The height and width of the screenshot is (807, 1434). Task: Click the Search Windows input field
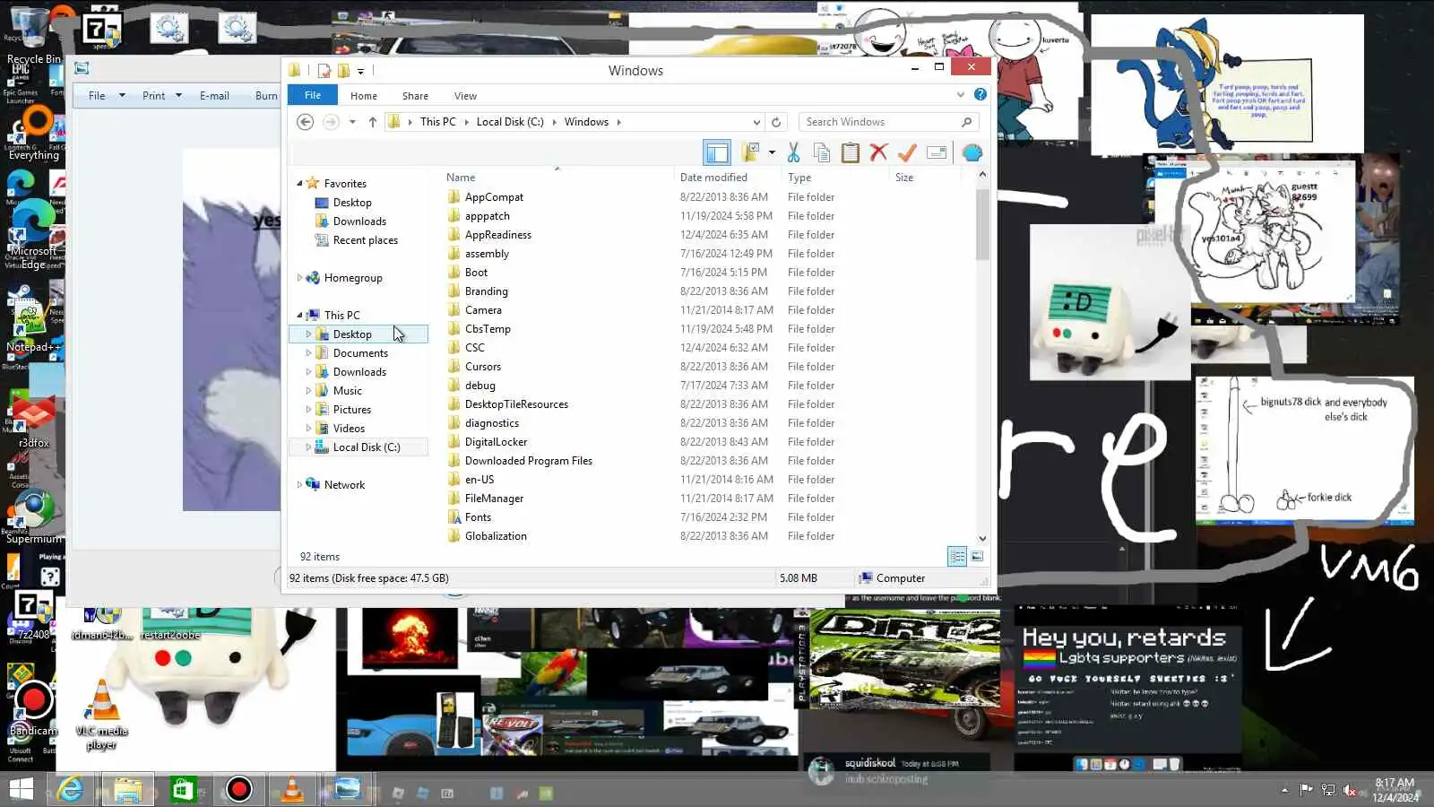(x=887, y=122)
